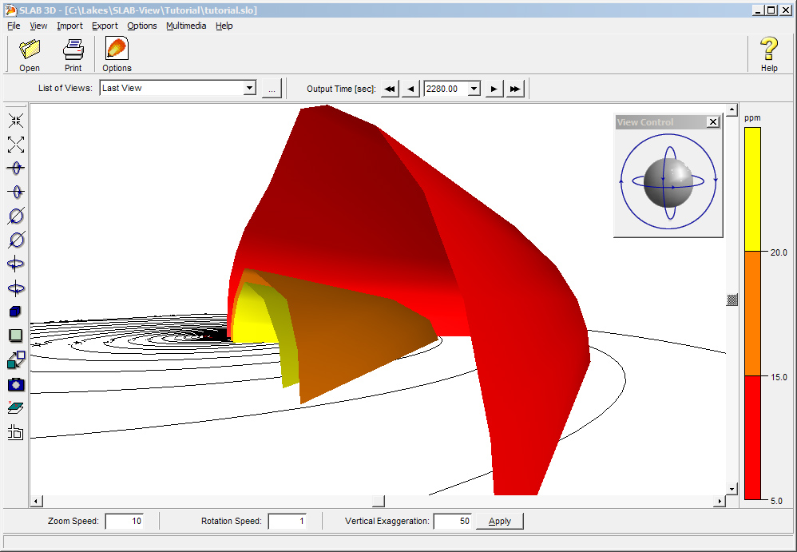Open the Export menu
Screen dimensions: 797x552
105,26
